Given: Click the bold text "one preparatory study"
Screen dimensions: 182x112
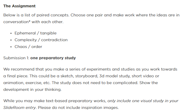Looking at the screenshot, I should click(53, 58).
